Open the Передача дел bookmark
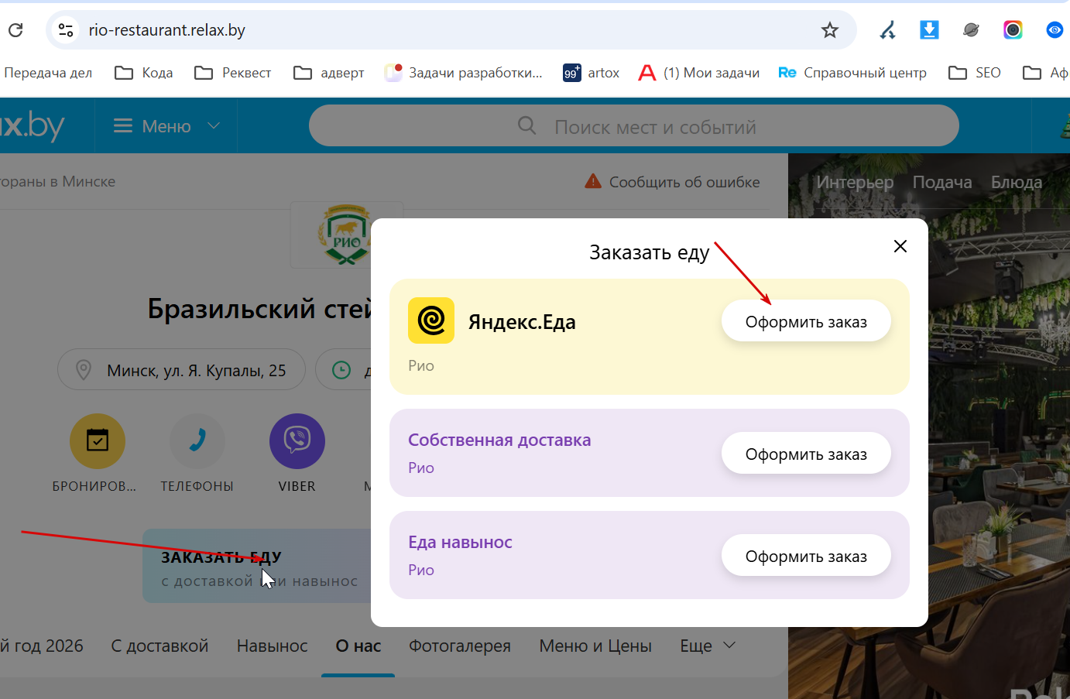Screen dimensions: 1070x699 pyautogui.click(x=48, y=73)
